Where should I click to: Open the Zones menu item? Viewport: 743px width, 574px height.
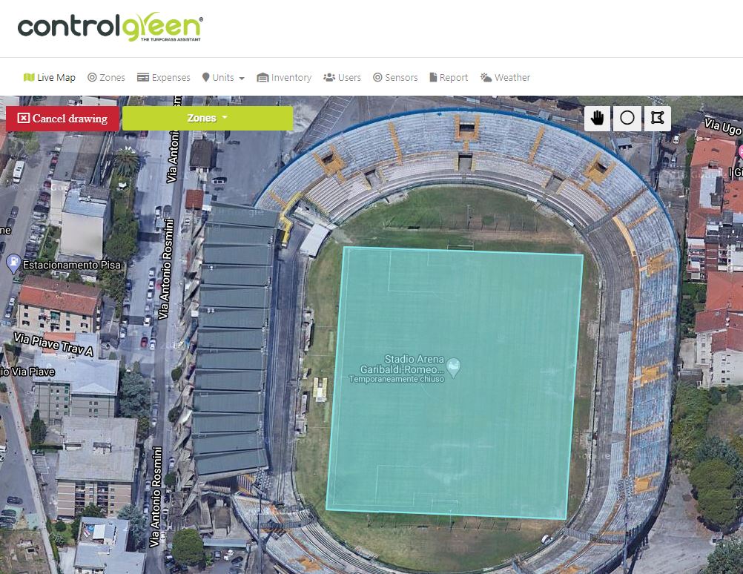click(106, 77)
